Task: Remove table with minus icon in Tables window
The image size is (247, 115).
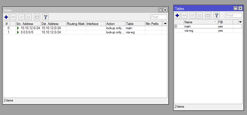Action: [184, 15]
